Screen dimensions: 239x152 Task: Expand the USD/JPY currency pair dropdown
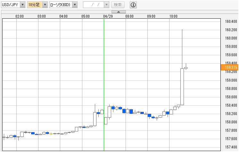(22, 5)
